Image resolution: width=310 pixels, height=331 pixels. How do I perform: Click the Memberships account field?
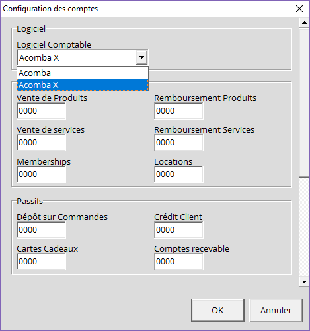pyautogui.click(x=41, y=174)
